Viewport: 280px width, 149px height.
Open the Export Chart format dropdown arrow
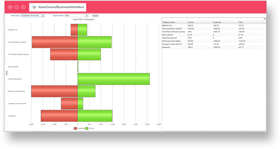point(87,16)
